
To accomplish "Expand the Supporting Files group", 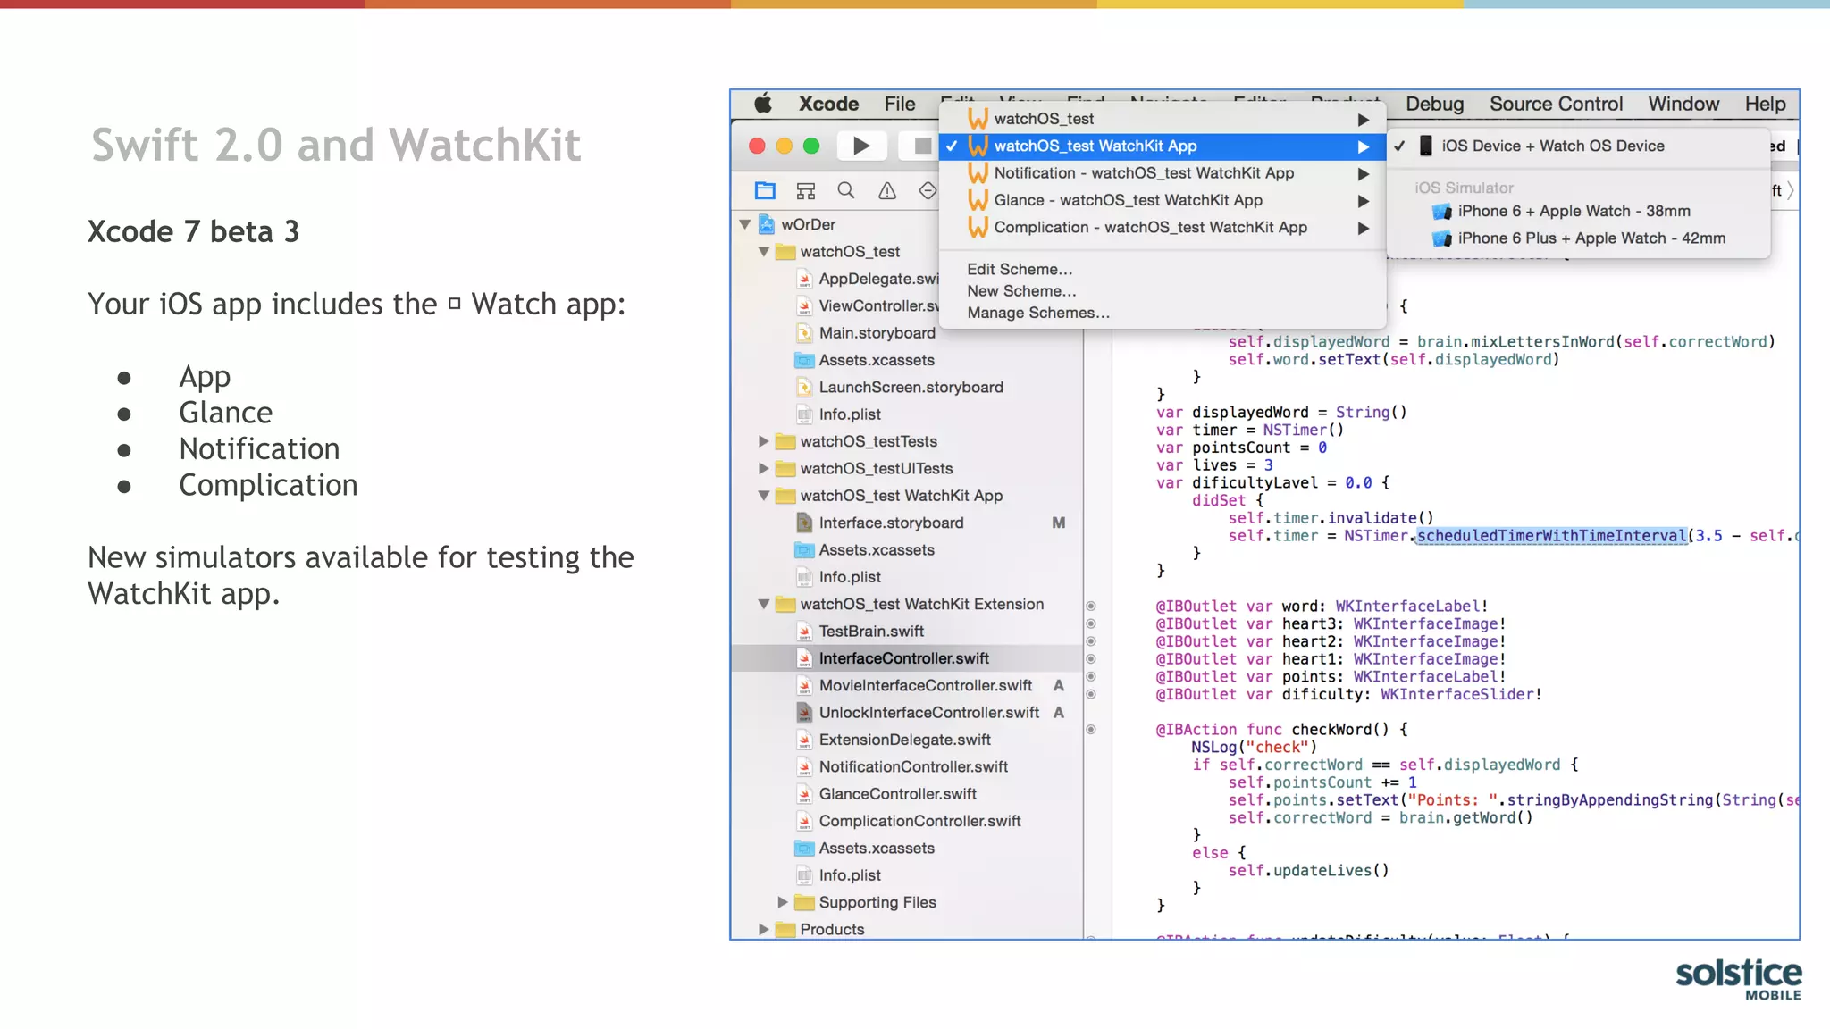I will pos(783,902).
